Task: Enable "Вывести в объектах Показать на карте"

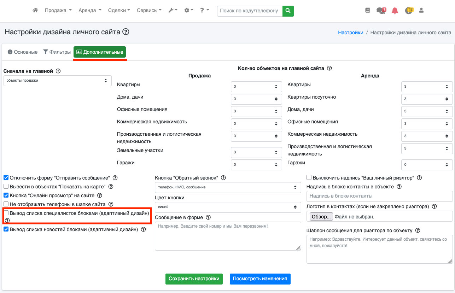Action: click(x=6, y=186)
